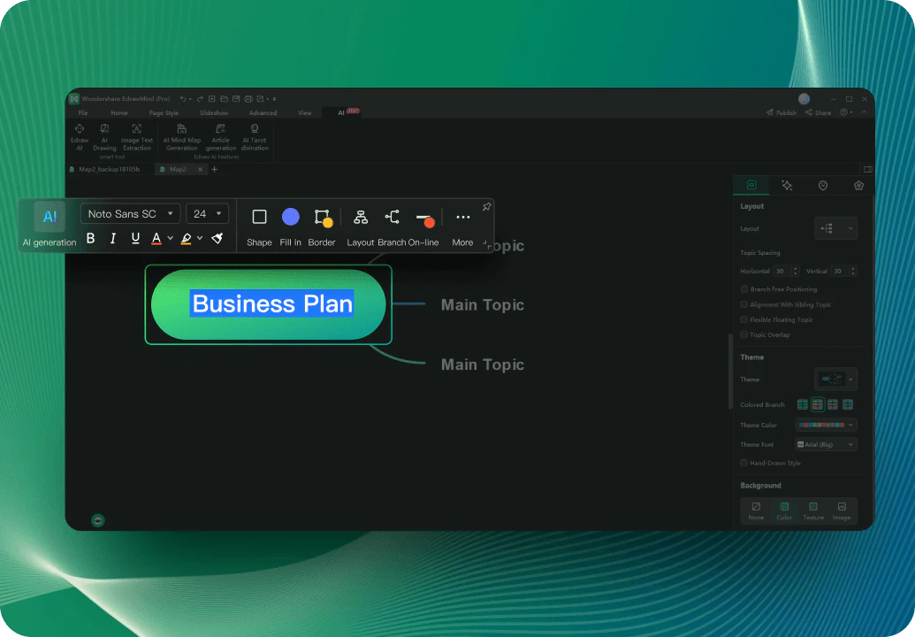The image size is (915, 637).
Task: Click the Share button
Action: tap(818, 112)
